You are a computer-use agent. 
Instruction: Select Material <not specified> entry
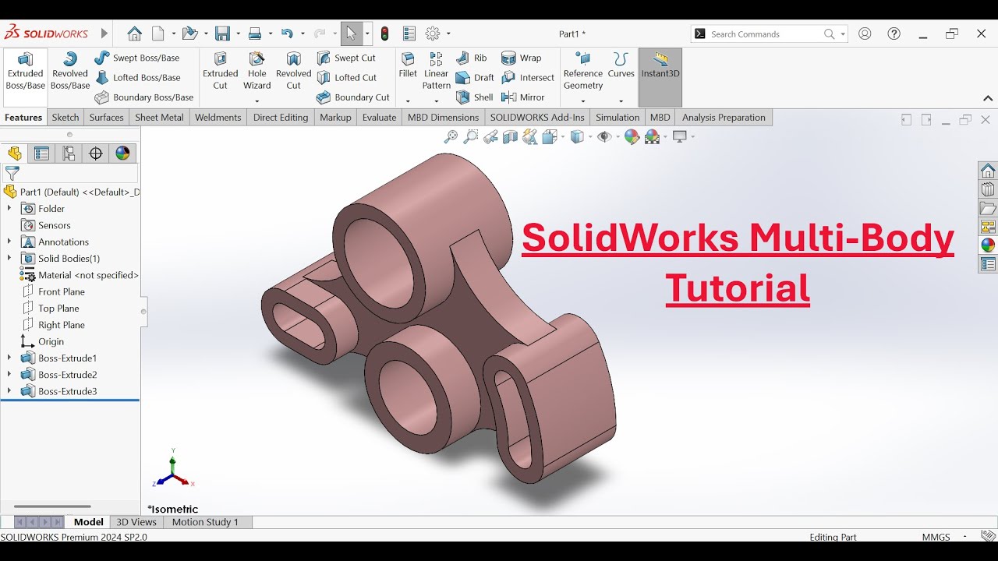[80, 275]
